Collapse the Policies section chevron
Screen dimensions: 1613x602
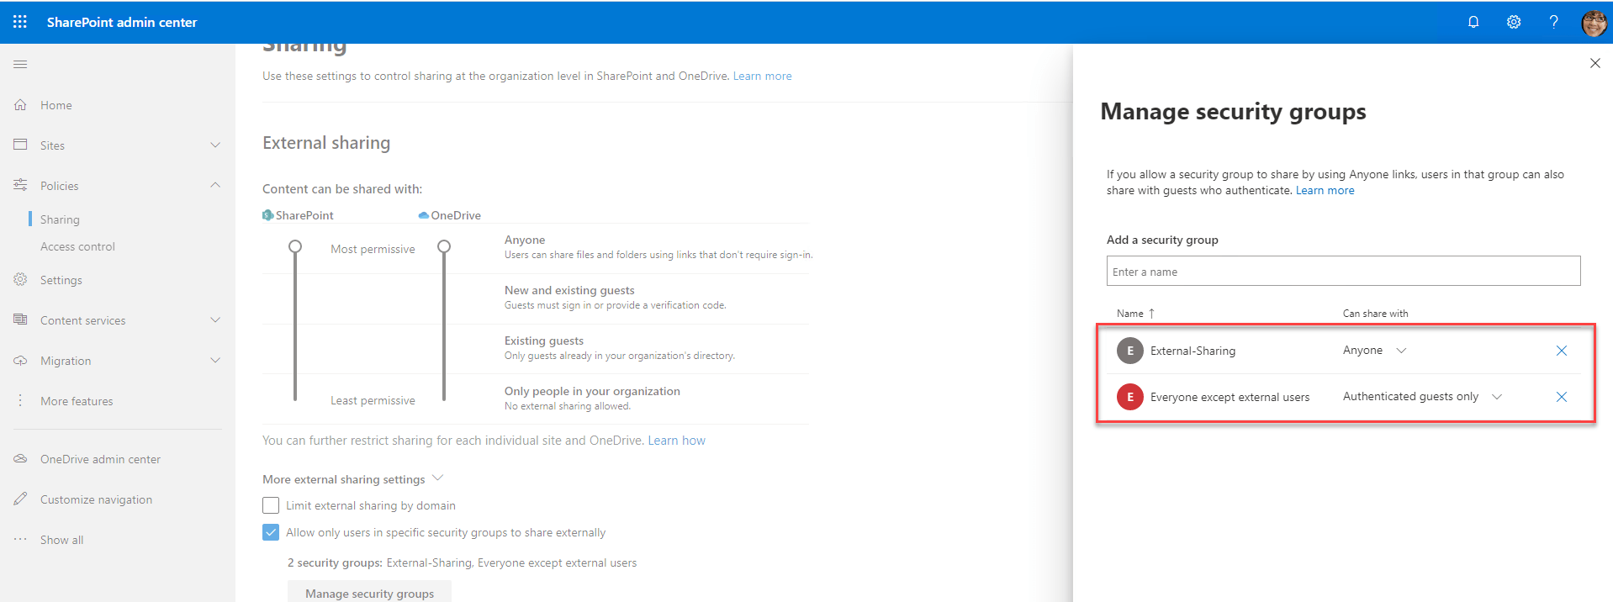pyautogui.click(x=215, y=185)
